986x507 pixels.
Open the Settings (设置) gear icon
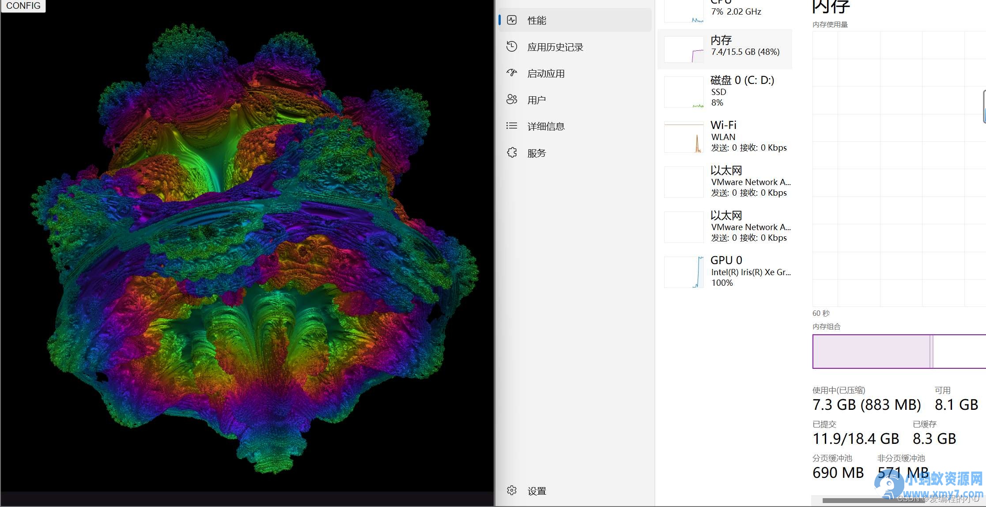tap(512, 490)
